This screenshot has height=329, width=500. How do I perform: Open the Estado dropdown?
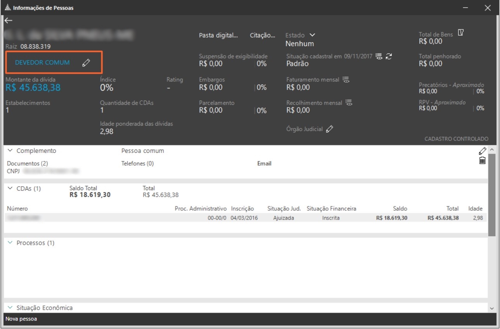[x=312, y=35]
